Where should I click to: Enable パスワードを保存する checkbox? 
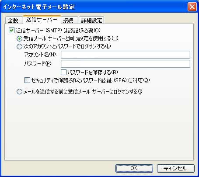[x=63, y=72]
